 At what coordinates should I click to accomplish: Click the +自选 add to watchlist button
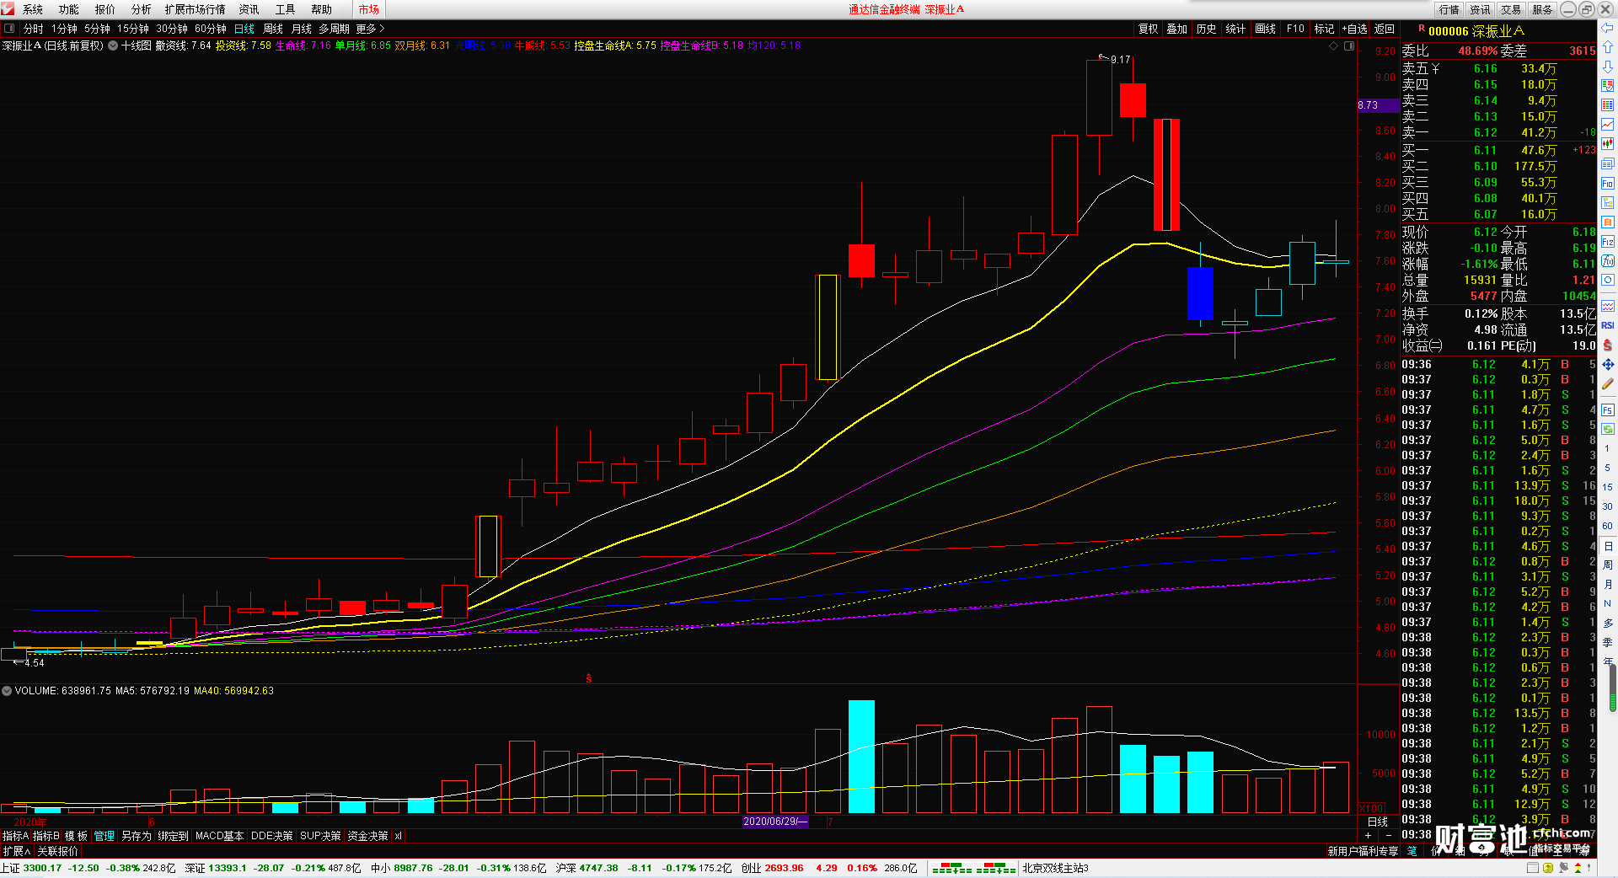tap(1354, 29)
